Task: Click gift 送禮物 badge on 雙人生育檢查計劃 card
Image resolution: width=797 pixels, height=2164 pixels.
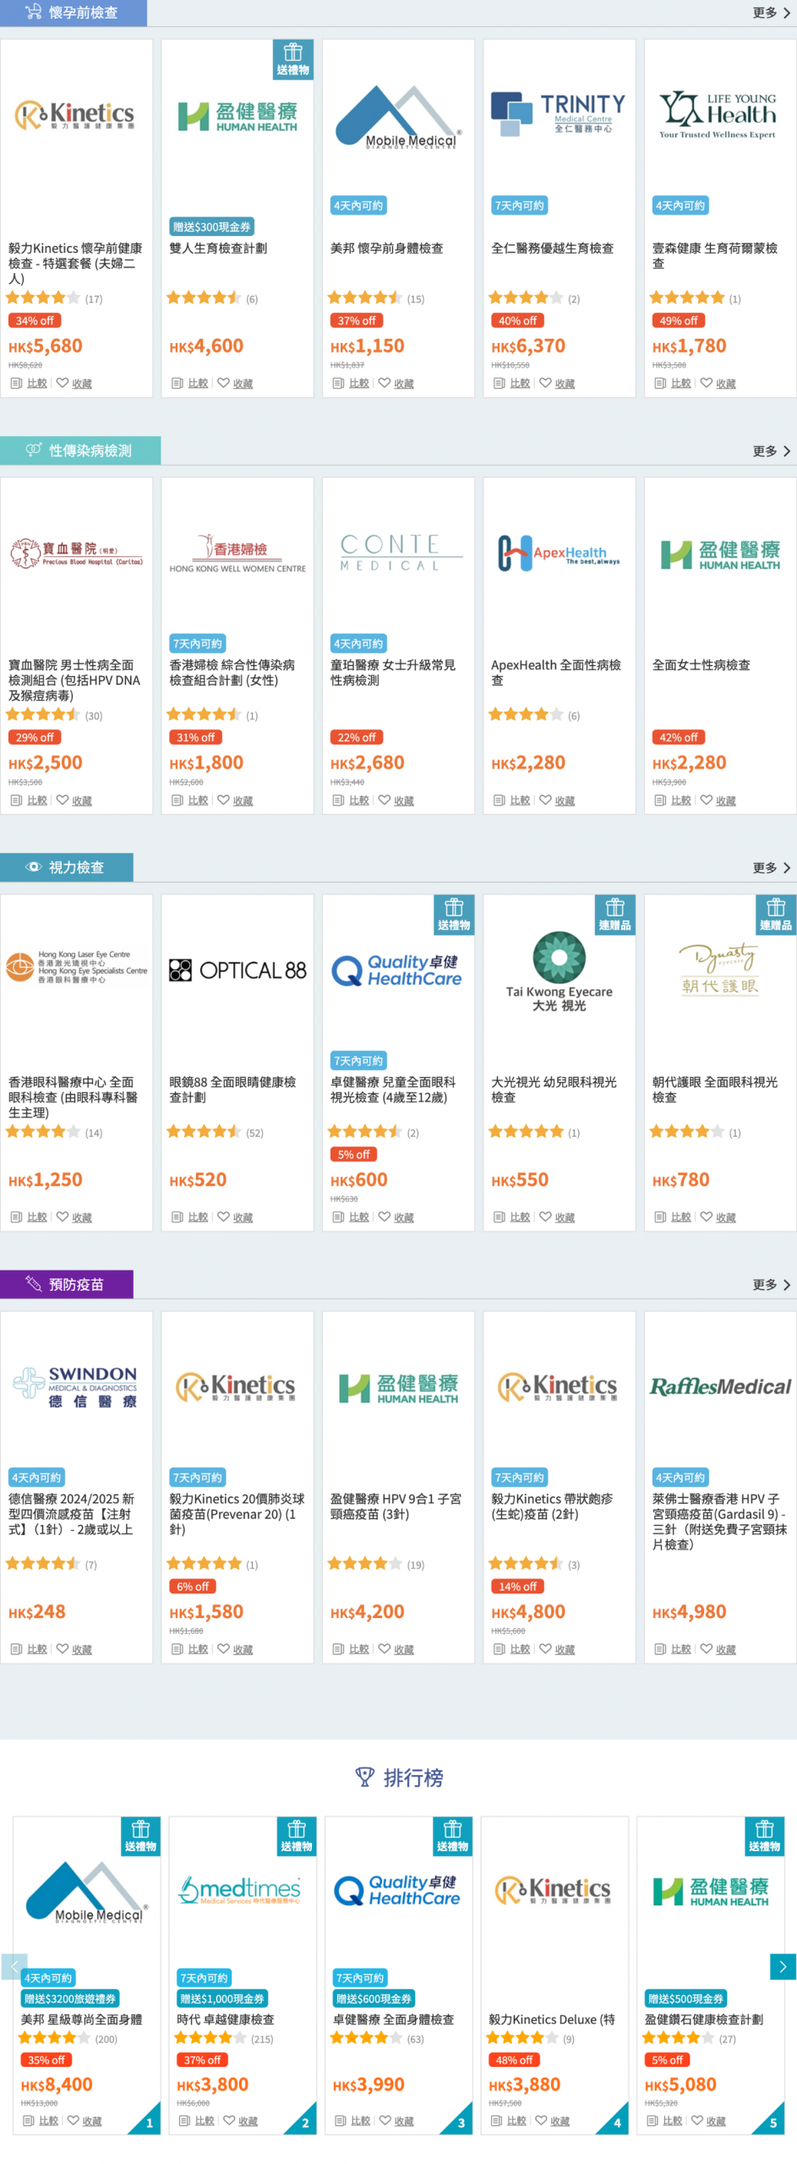Action: pyautogui.click(x=293, y=59)
